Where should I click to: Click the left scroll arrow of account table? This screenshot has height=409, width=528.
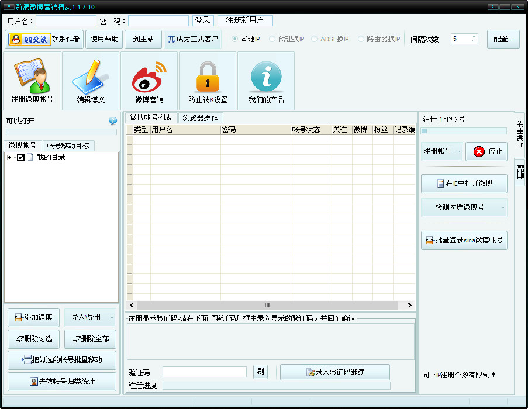132,306
